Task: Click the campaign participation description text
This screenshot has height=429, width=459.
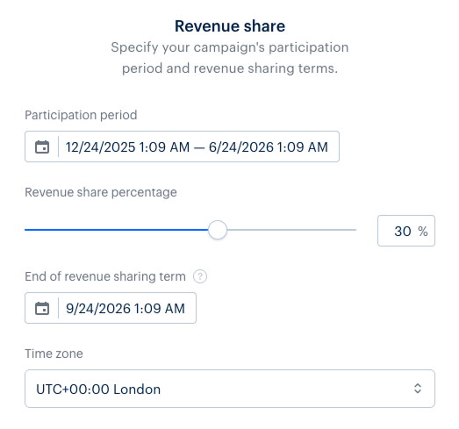Action: (230, 58)
